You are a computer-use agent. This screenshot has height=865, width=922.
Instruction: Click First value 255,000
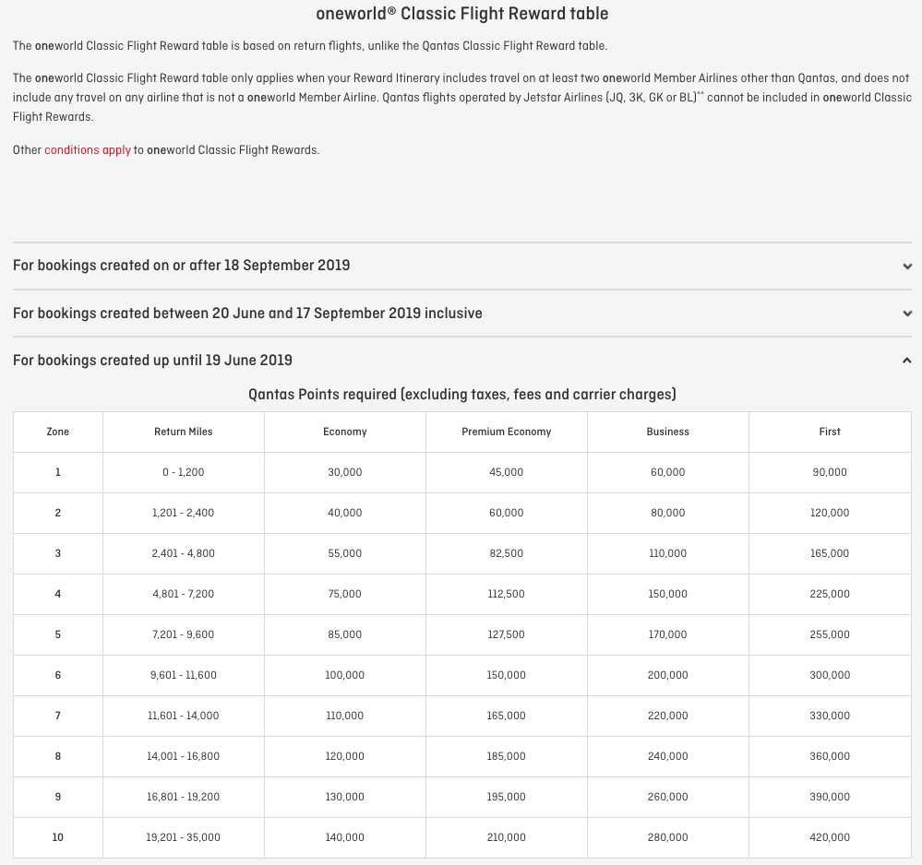(830, 634)
